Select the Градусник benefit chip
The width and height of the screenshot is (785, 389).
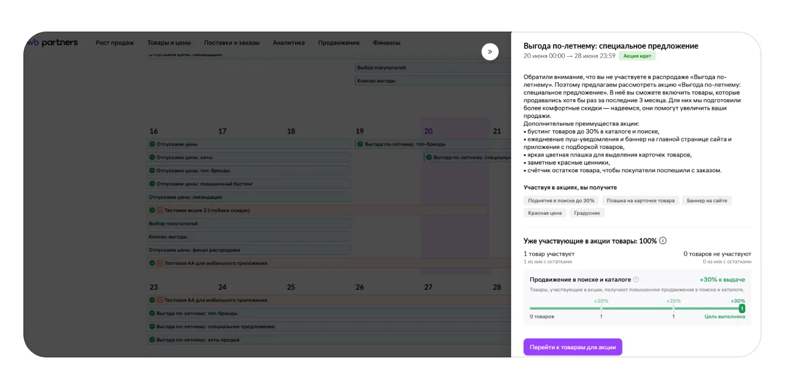[587, 213]
